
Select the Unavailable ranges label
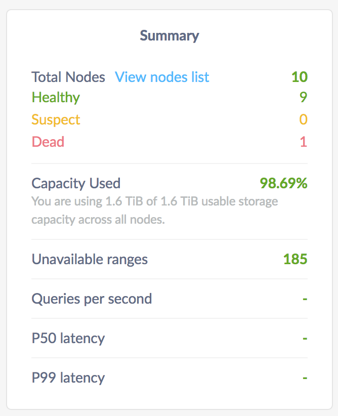tap(90, 259)
